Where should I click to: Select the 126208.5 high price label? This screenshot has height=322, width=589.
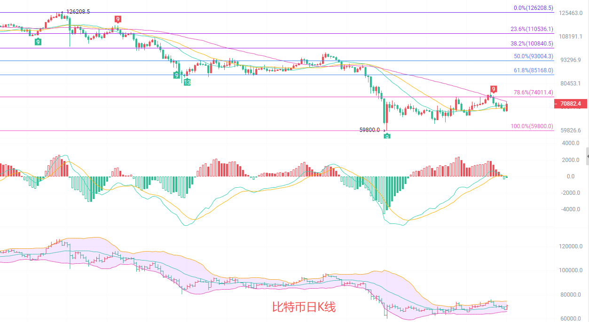78,11
